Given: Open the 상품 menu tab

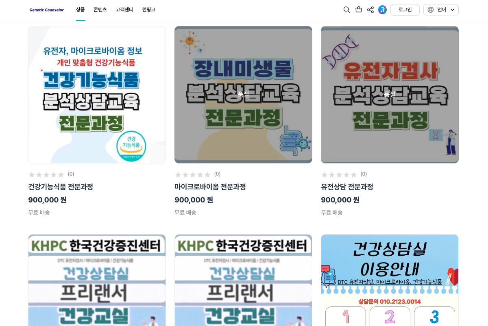Looking at the screenshot, I should 81,10.
